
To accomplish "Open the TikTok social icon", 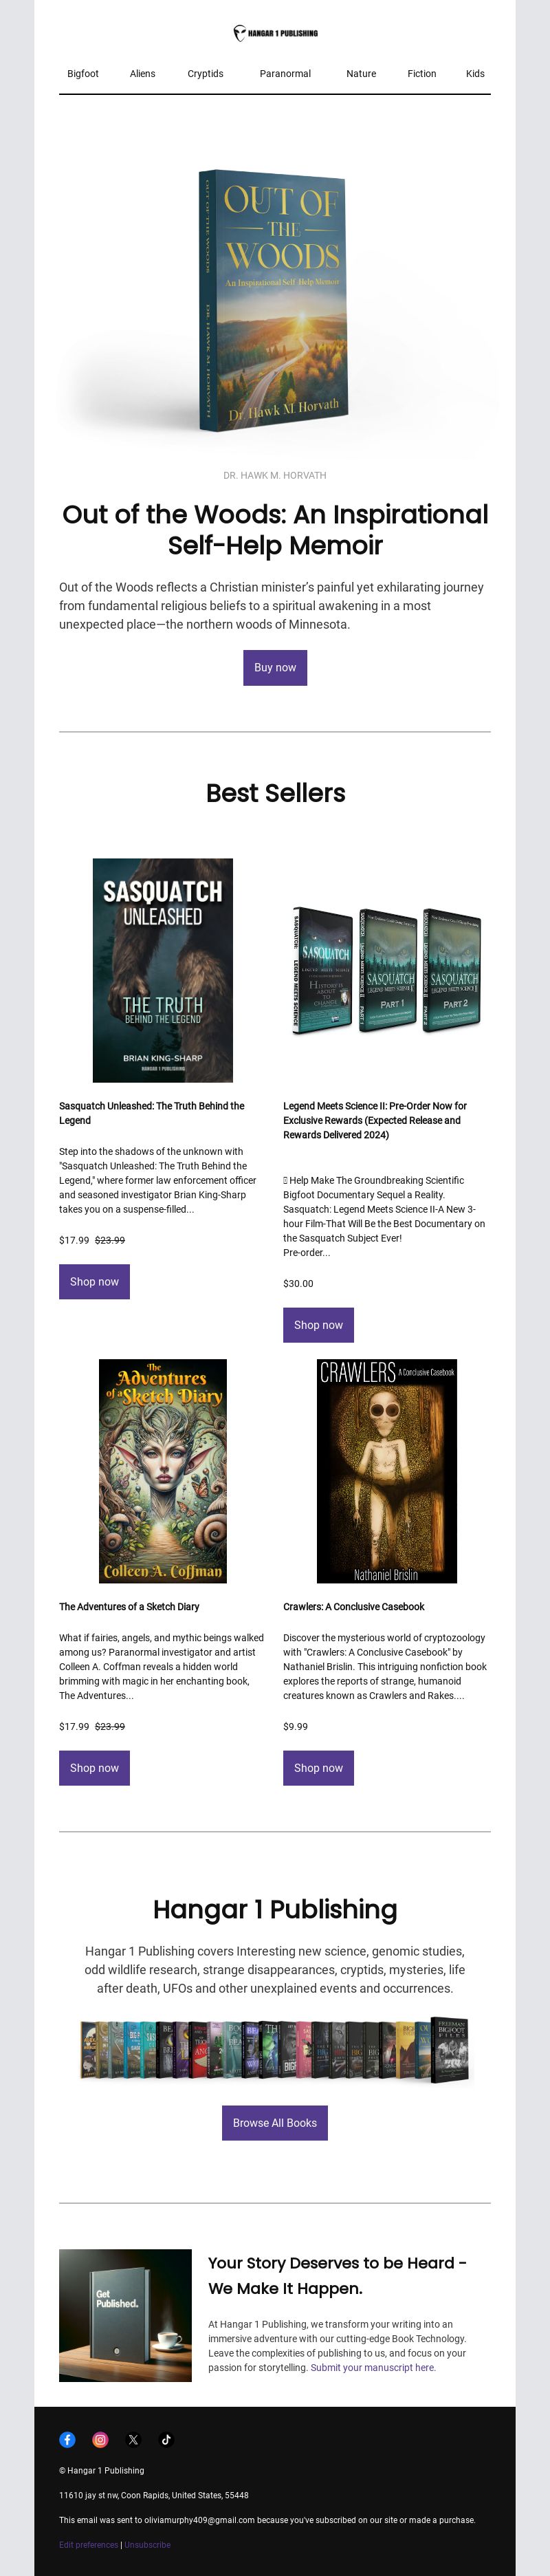I will [166, 2440].
